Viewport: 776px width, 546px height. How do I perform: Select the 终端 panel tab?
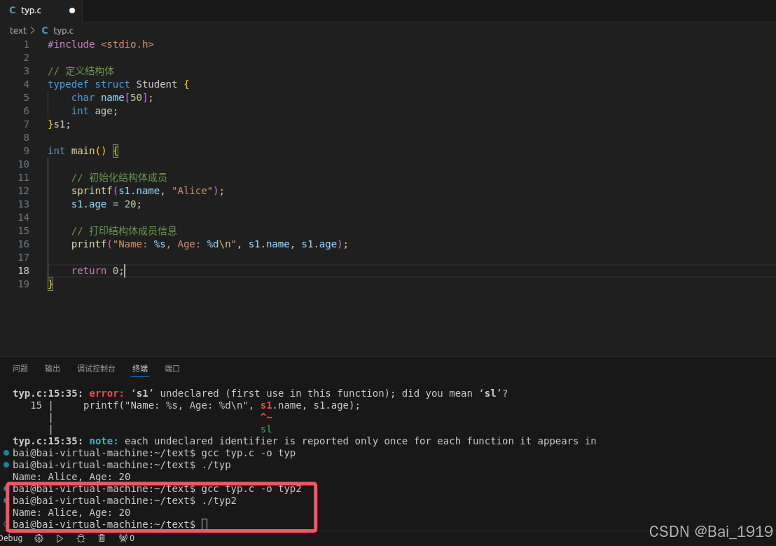coord(139,368)
